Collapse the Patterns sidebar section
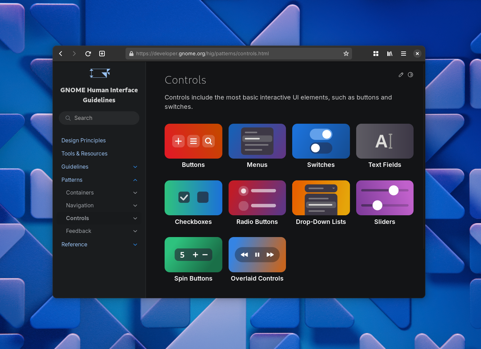Viewport: 481px width, 349px height. click(x=135, y=180)
